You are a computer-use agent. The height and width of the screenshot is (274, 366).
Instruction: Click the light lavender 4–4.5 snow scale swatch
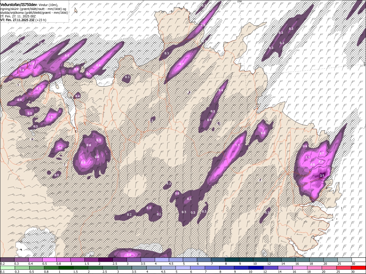161,260
